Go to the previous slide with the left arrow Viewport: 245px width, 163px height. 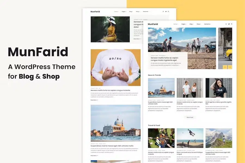coord(225,67)
